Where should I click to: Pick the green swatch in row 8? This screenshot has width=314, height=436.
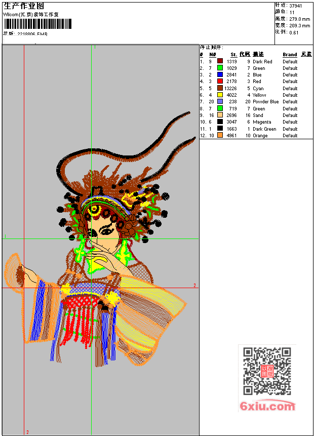[220, 108]
